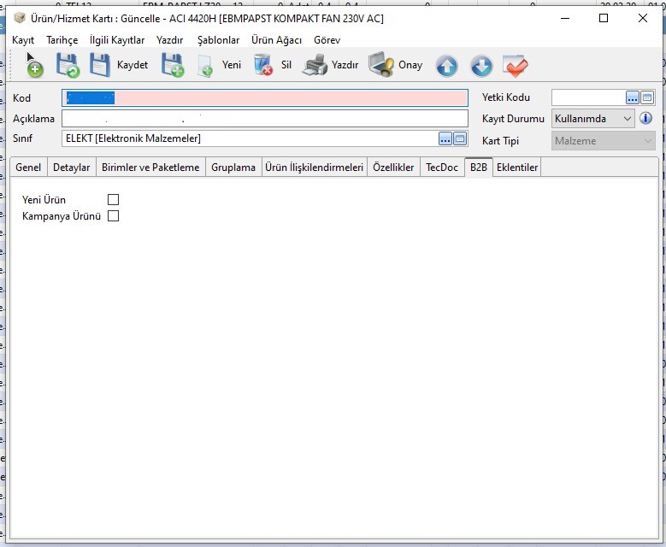Click into the Açıklama text field
The image size is (666, 547).
click(265, 119)
